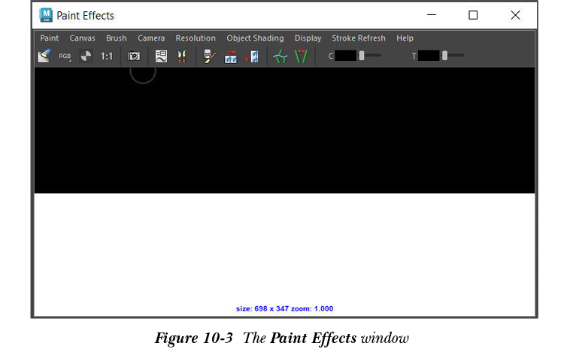Viewport: 564px width, 349px height.
Task: Click the red arrow stroke refresh icon
Action: 251,56
